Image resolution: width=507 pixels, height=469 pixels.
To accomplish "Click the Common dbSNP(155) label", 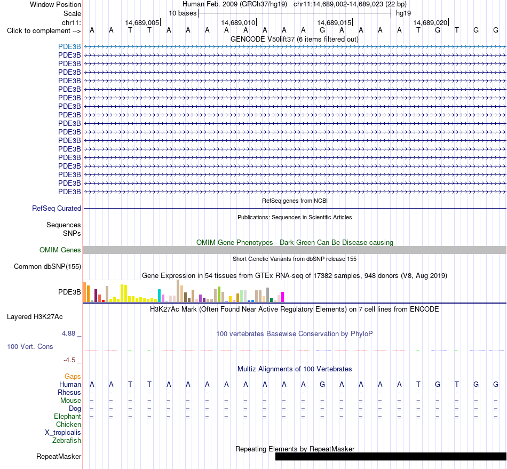I will (47, 267).
